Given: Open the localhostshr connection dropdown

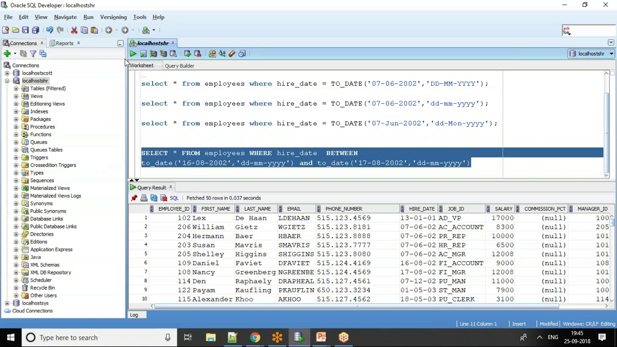Looking at the screenshot, I should pyautogui.click(x=611, y=54).
